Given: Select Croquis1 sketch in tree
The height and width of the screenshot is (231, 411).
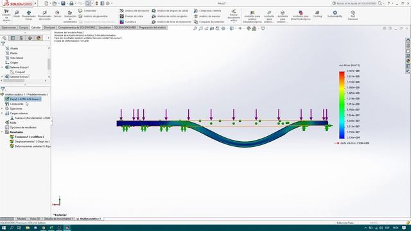Looking at the screenshot, I should click(18, 72).
